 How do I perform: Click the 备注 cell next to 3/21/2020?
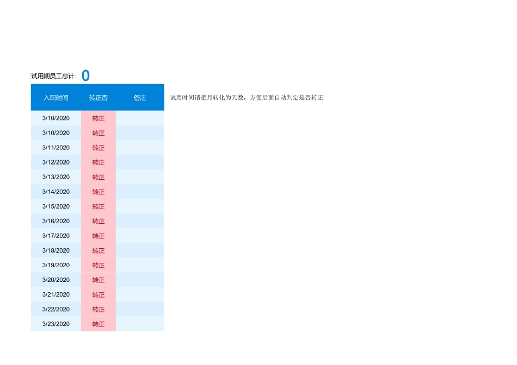tap(139, 294)
